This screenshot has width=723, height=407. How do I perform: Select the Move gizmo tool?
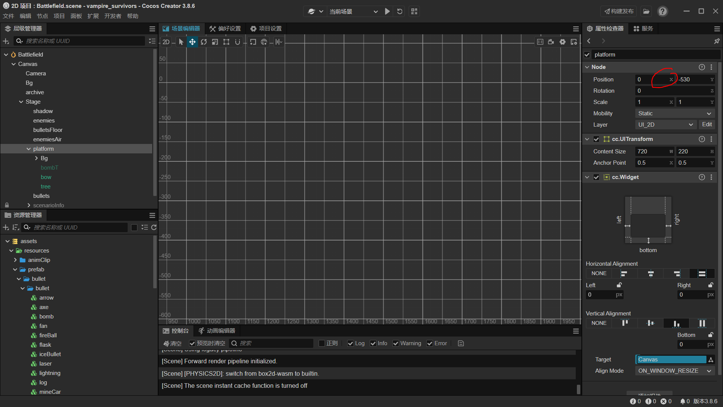tap(192, 42)
